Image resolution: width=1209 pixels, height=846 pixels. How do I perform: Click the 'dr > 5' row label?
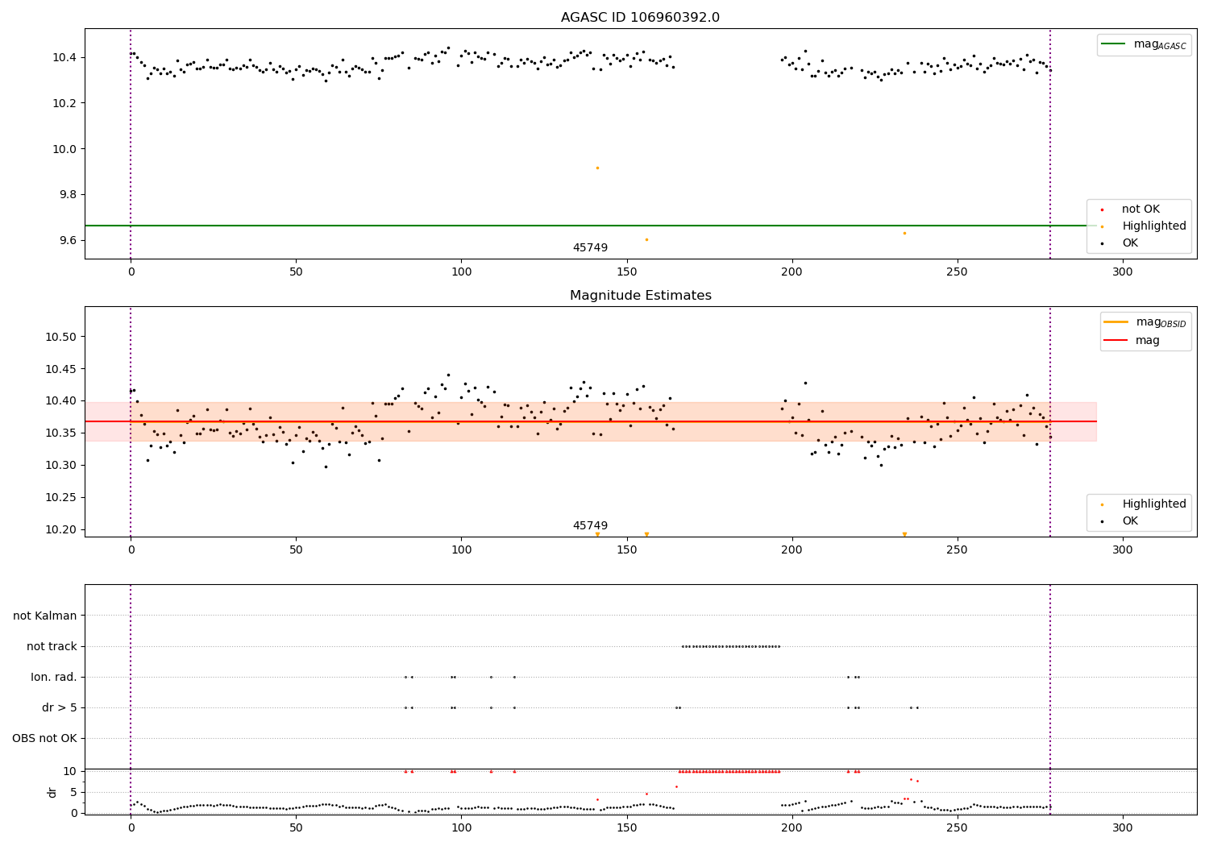tap(60, 707)
